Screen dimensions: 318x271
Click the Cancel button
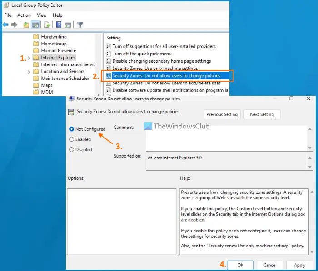click(270, 265)
